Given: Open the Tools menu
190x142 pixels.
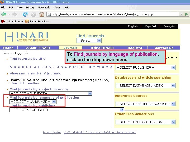Looking at the screenshot, I should pos(58,8).
